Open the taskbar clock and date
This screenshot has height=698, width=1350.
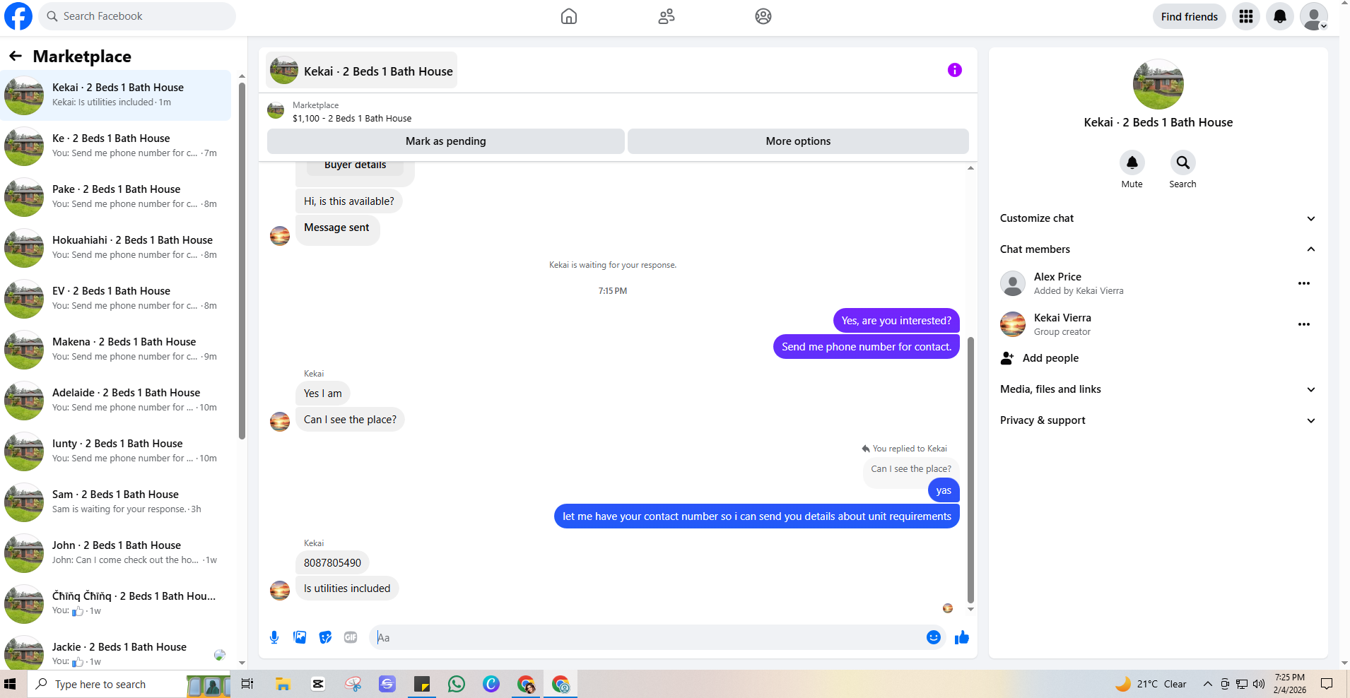[1290, 684]
